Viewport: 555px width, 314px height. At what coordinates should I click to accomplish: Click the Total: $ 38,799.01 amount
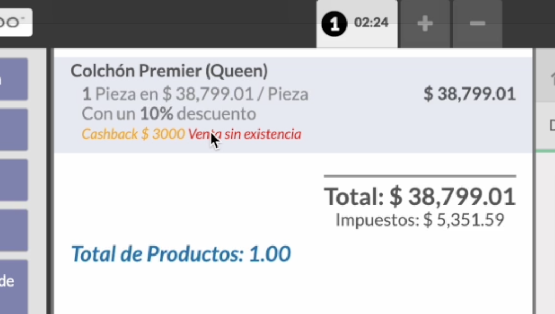[x=420, y=197]
